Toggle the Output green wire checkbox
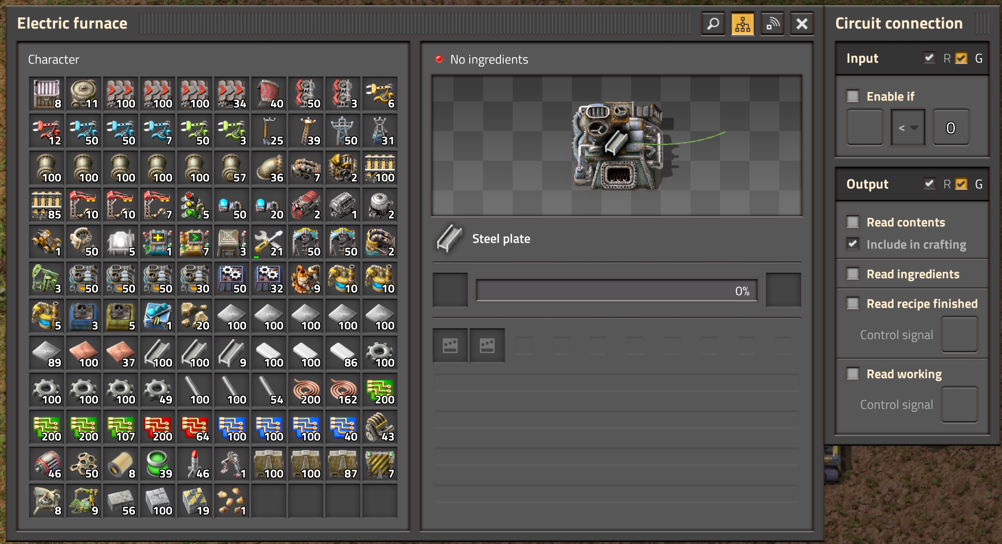 click(962, 184)
